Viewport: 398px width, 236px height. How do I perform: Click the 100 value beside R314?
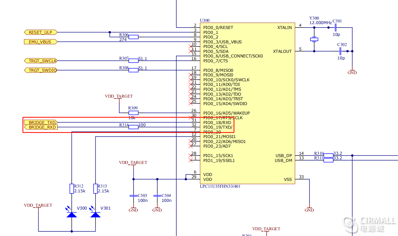[142, 125]
